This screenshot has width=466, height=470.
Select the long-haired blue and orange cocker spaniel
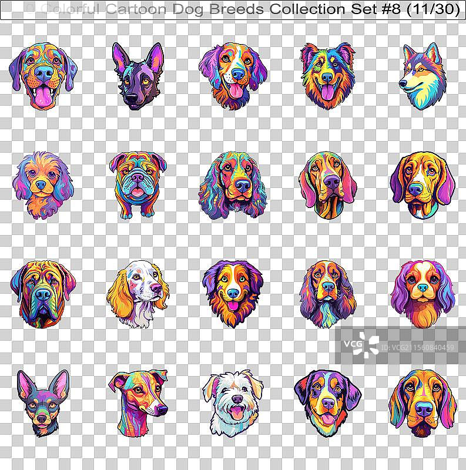point(233,184)
